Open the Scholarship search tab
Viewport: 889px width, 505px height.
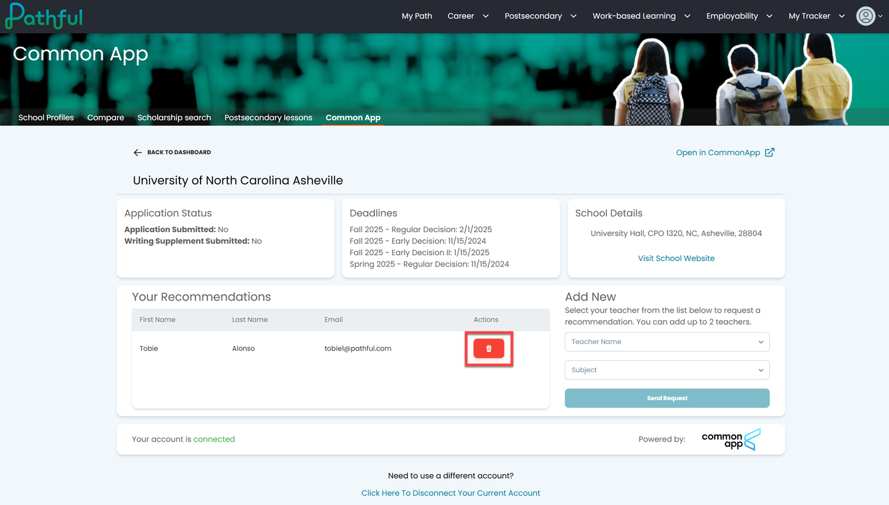[x=174, y=118]
